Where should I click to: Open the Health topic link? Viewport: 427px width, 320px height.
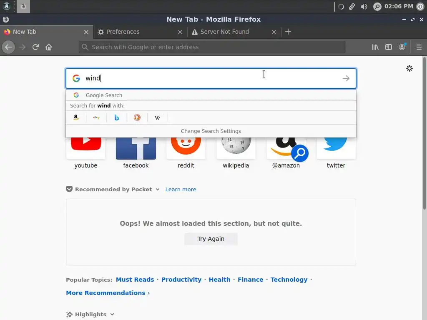click(219, 280)
